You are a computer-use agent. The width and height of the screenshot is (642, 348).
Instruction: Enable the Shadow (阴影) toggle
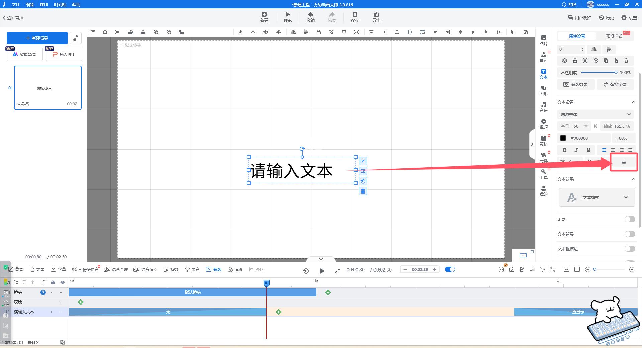630,219
